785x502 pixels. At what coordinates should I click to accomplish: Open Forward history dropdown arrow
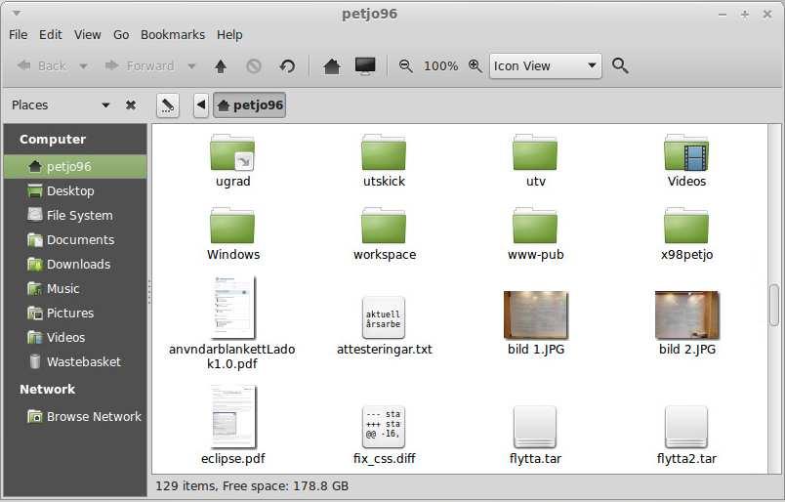coord(191,66)
